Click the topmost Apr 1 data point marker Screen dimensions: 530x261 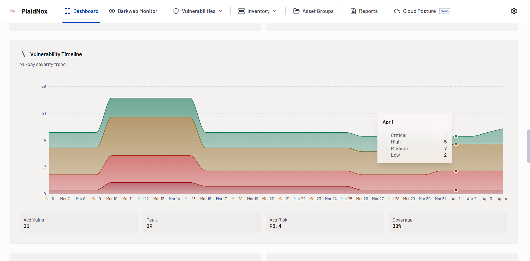456,136
